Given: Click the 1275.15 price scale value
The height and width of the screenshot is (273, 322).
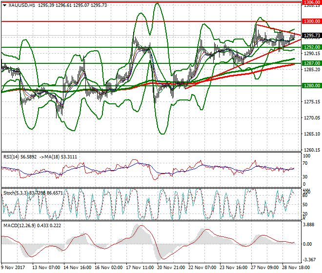Looking at the screenshot, I should point(312,101).
